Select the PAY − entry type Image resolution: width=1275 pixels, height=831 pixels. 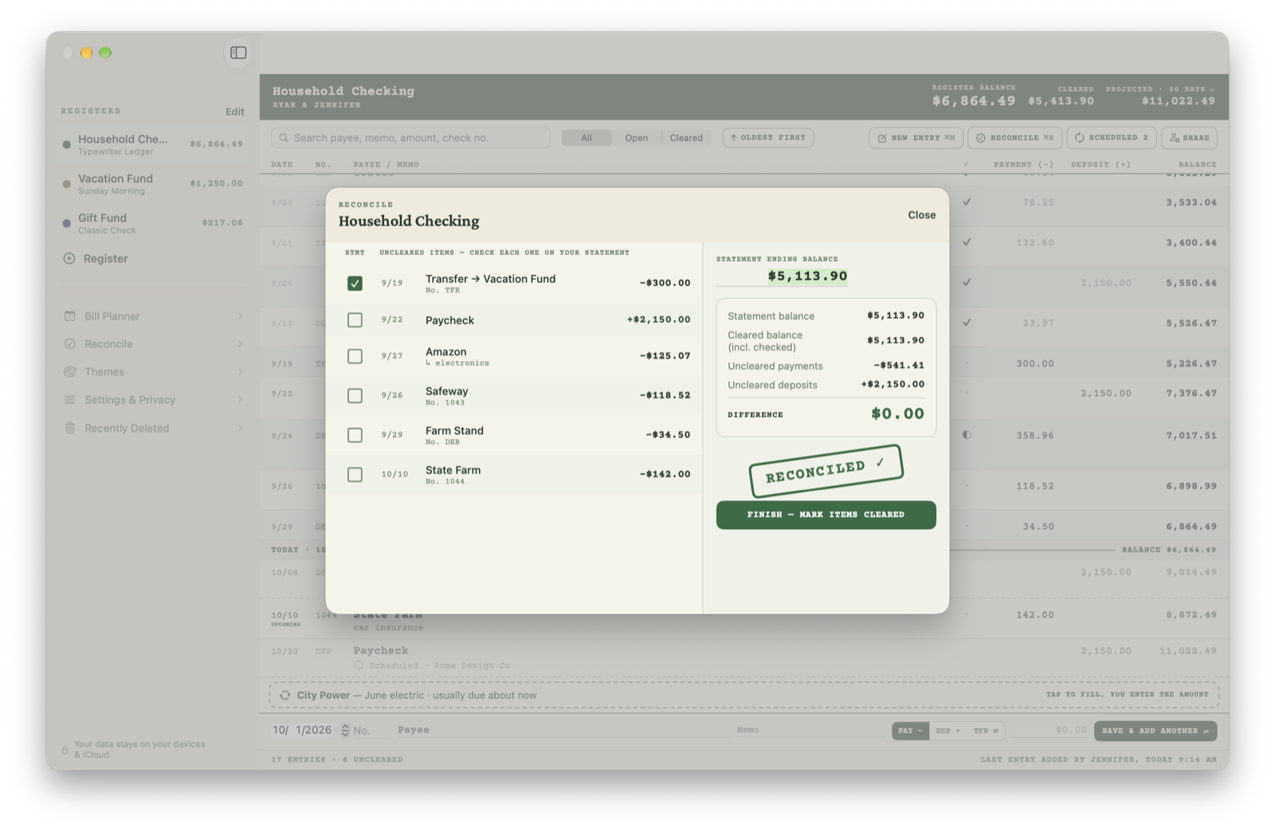tap(910, 731)
